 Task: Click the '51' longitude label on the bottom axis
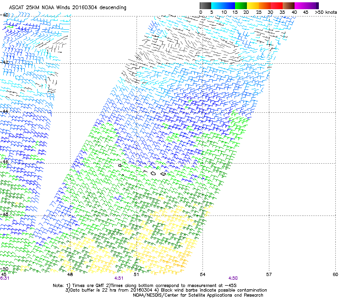136,275
